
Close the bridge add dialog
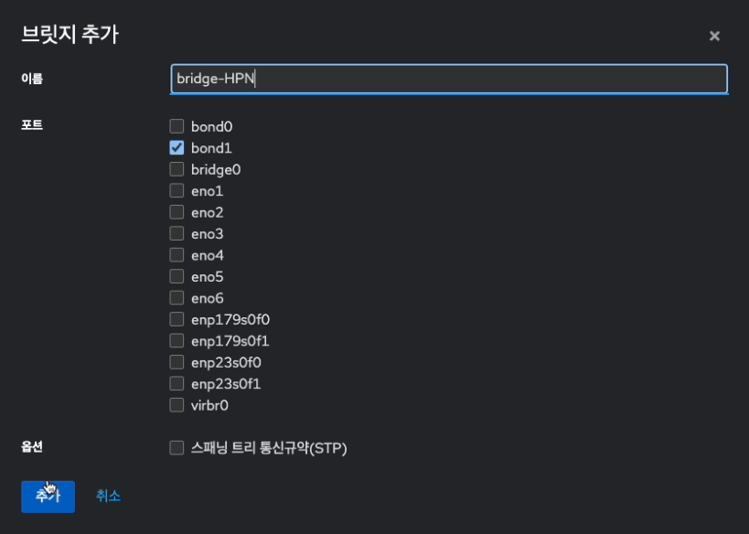click(x=714, y=36)
